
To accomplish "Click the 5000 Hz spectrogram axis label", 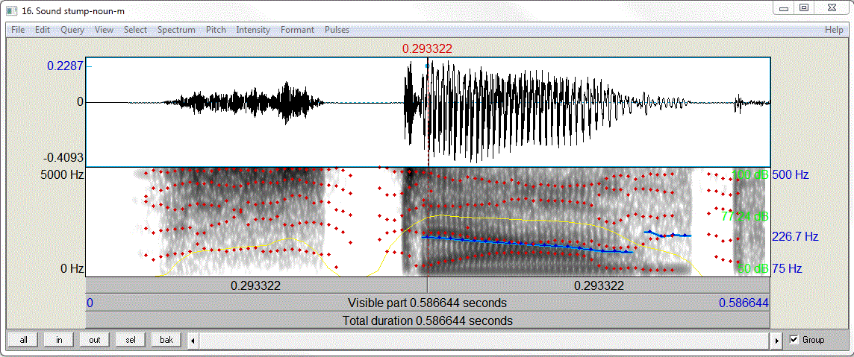I will pyautogui.click(x=63, y=175).
